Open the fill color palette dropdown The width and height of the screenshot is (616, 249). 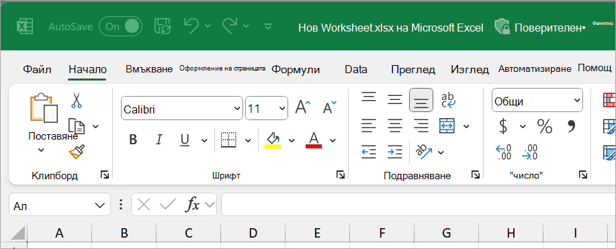tap(292, 140)
